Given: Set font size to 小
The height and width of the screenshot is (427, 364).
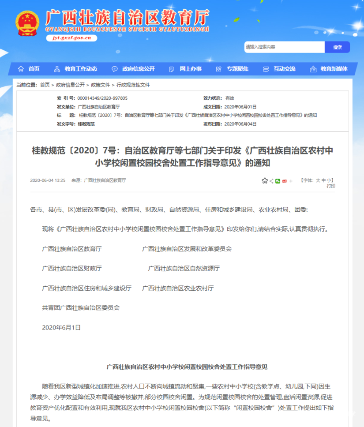Looking at the screenshot, I should pyautogui.click(x=329, y=180).
